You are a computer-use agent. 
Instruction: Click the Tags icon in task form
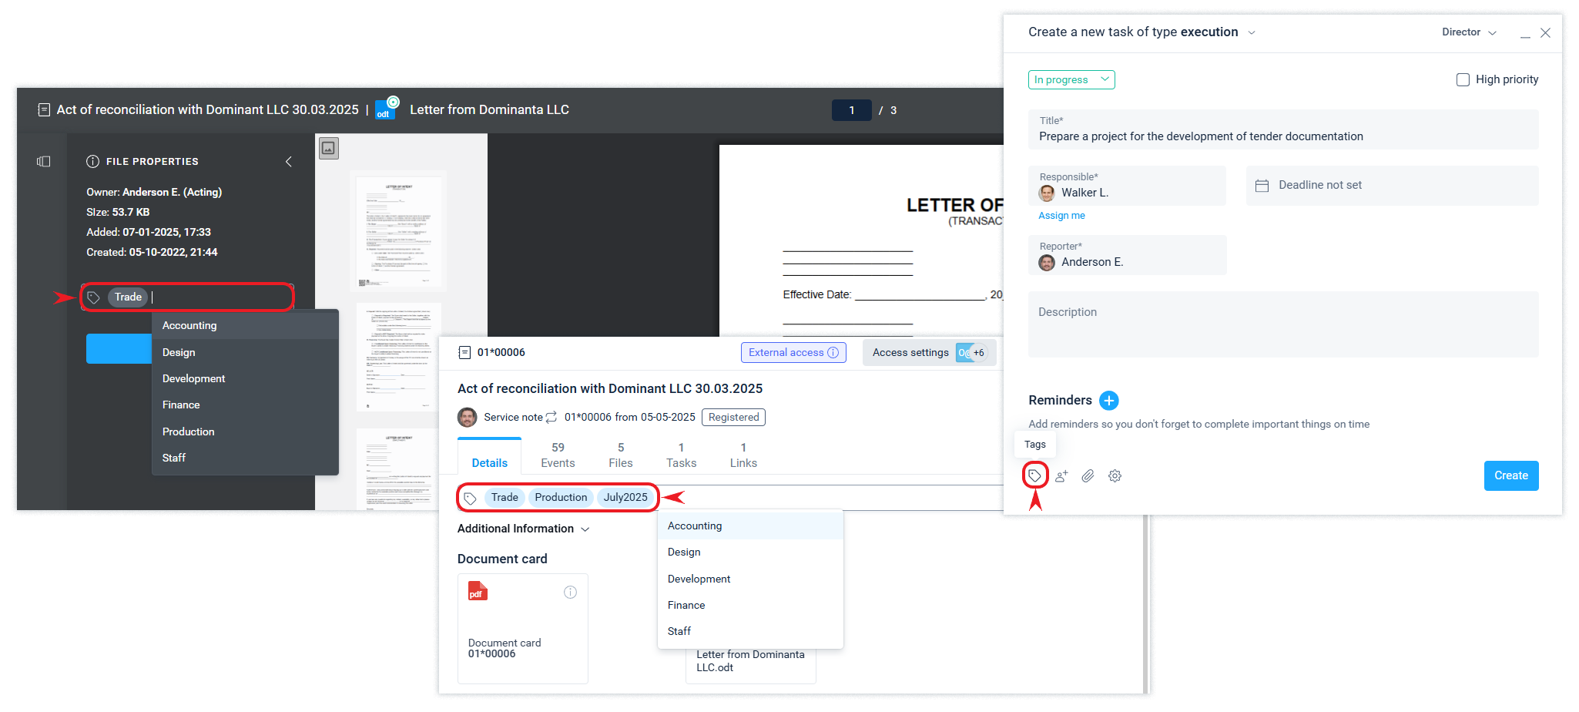(1034, 475)
